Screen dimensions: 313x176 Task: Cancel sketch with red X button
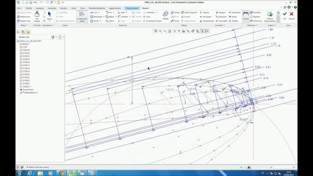[x=291, y=15]
